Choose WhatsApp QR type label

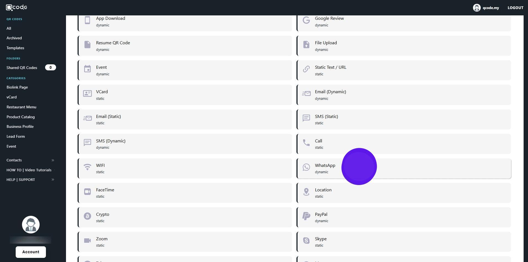(x=325, y=166)
